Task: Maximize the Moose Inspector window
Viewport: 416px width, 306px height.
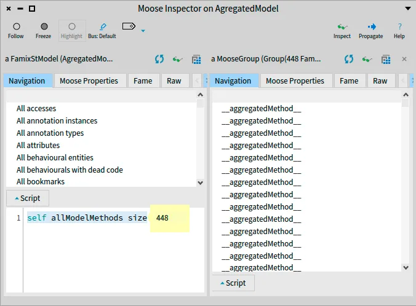Action: point(32,9)
